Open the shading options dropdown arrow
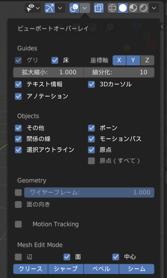The image size is (167, 278). (x=154, y=8)
